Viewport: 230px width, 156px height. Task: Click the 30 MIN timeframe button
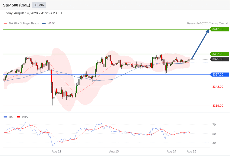39,5
